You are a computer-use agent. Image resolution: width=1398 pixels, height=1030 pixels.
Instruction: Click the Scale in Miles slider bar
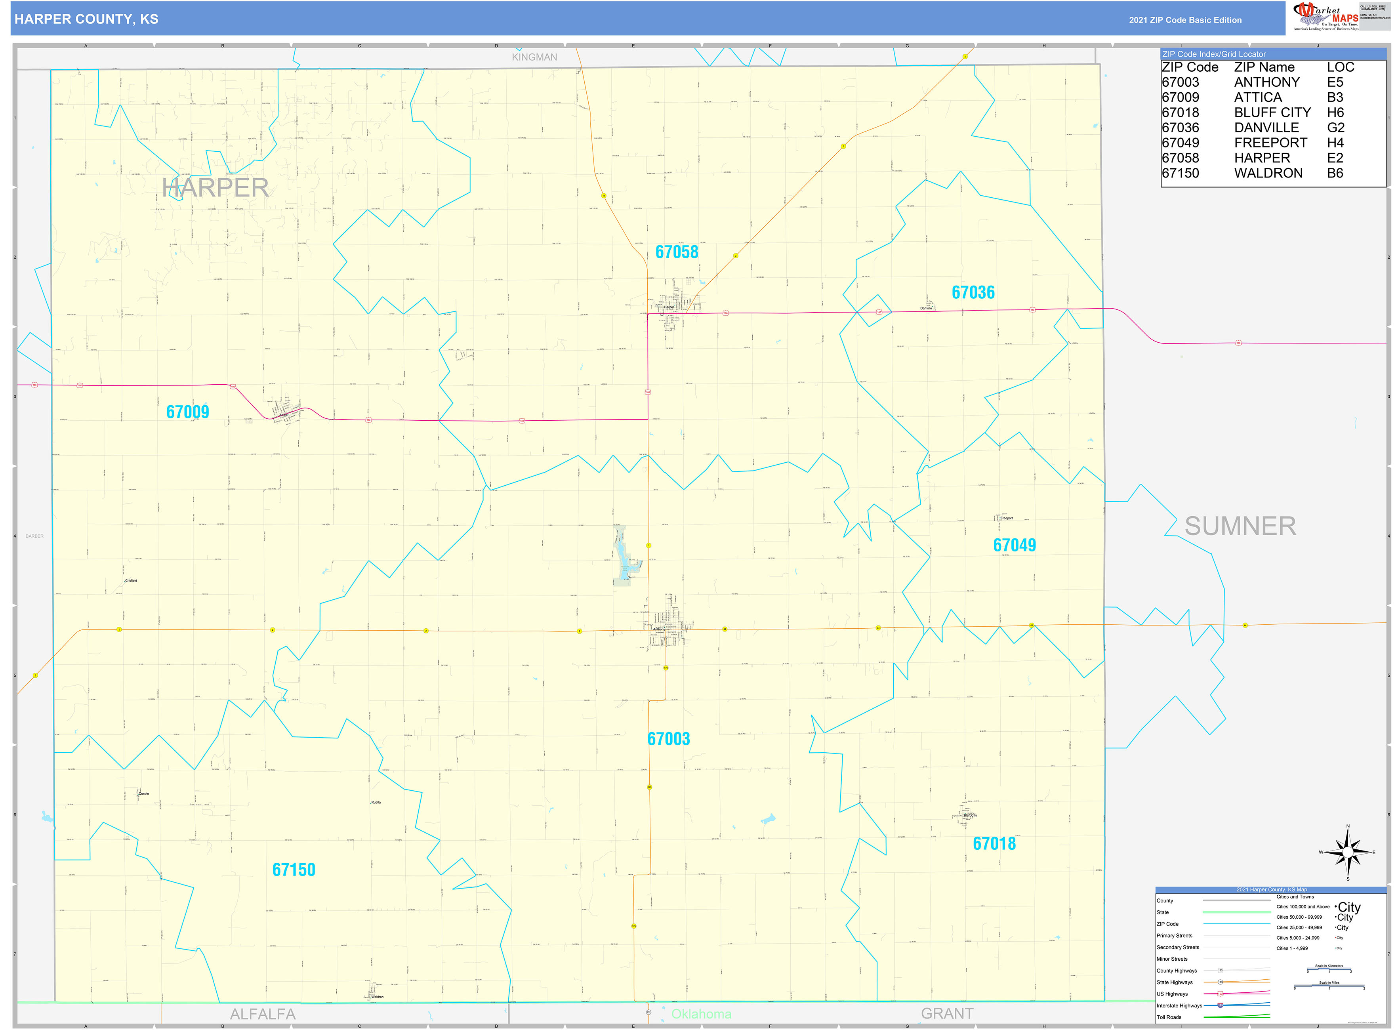click(1329, 986)
